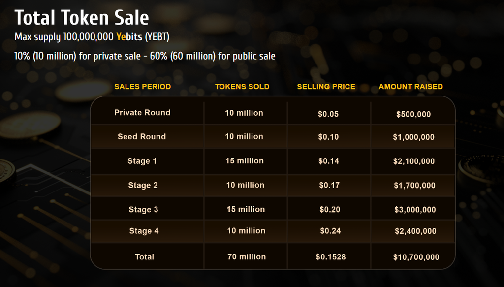Click the $3,000,000 Stage 3 amount
This screenshot has width=504, height=287.
[x=415, y=210]
